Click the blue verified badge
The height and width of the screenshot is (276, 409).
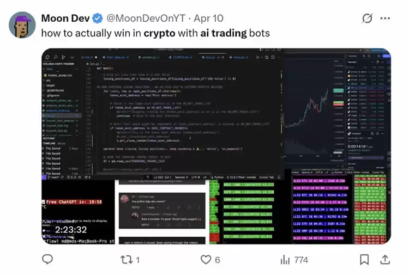[98, 18]
